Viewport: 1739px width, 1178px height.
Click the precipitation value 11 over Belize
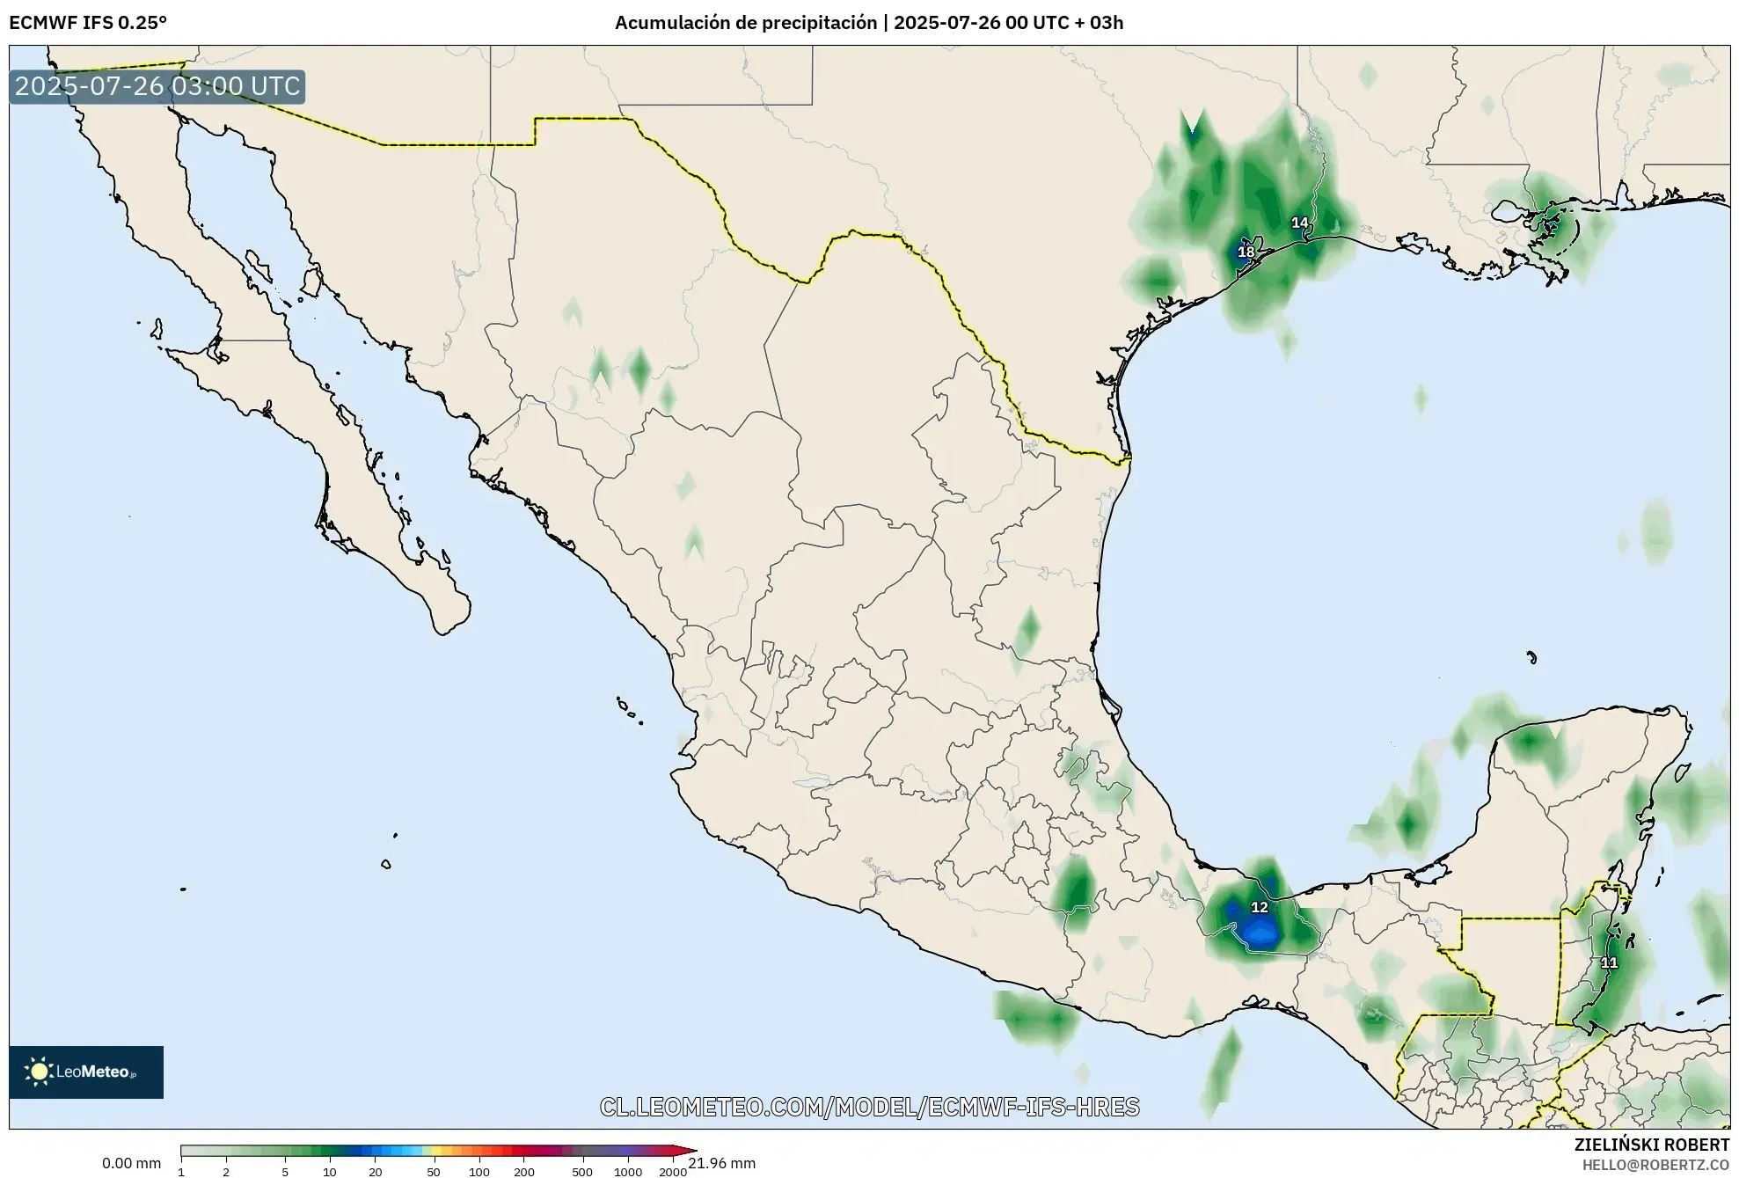coord(1609,962)
